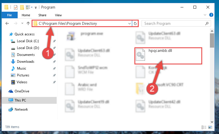
Task: Switch to large thumbnails view
Action: pos(210,127)
